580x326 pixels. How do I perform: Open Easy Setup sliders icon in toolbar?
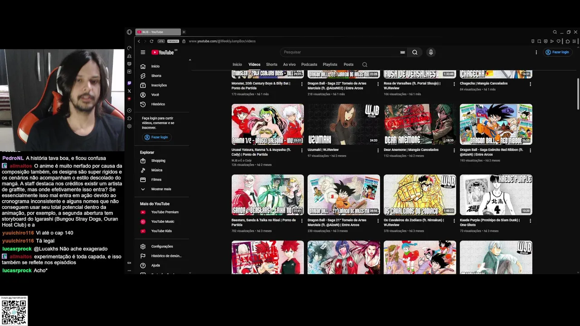[575, 41]
